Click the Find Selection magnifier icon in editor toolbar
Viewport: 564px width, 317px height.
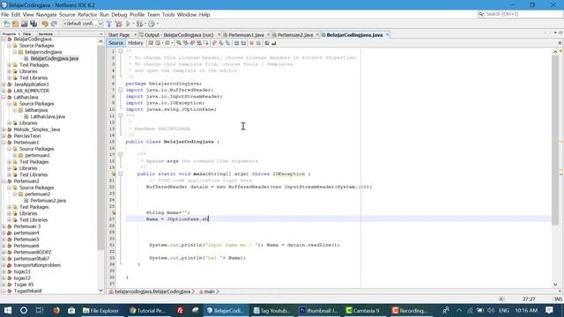pyautogui.click(x=179, y=43)
